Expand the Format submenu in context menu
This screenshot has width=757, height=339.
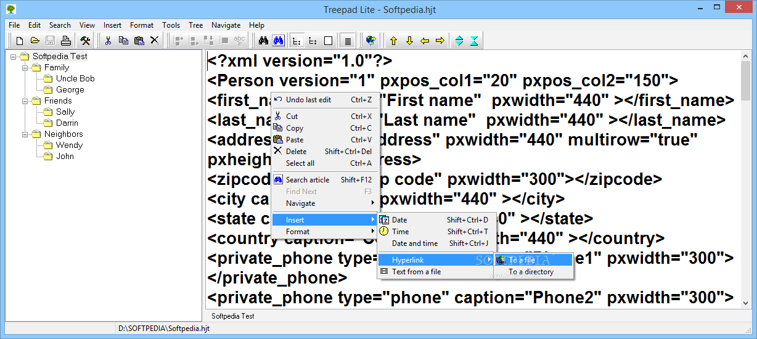[x=324, y=232]
